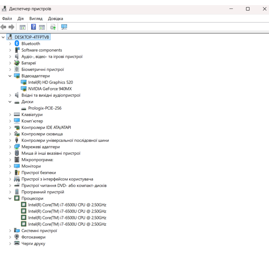Click the Черги друку printer icon
The height and width of the screenshot is (269, 269).
(17, 243)
